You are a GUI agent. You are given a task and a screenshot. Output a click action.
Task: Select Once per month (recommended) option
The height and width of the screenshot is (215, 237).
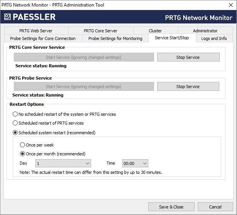[23, 154]
